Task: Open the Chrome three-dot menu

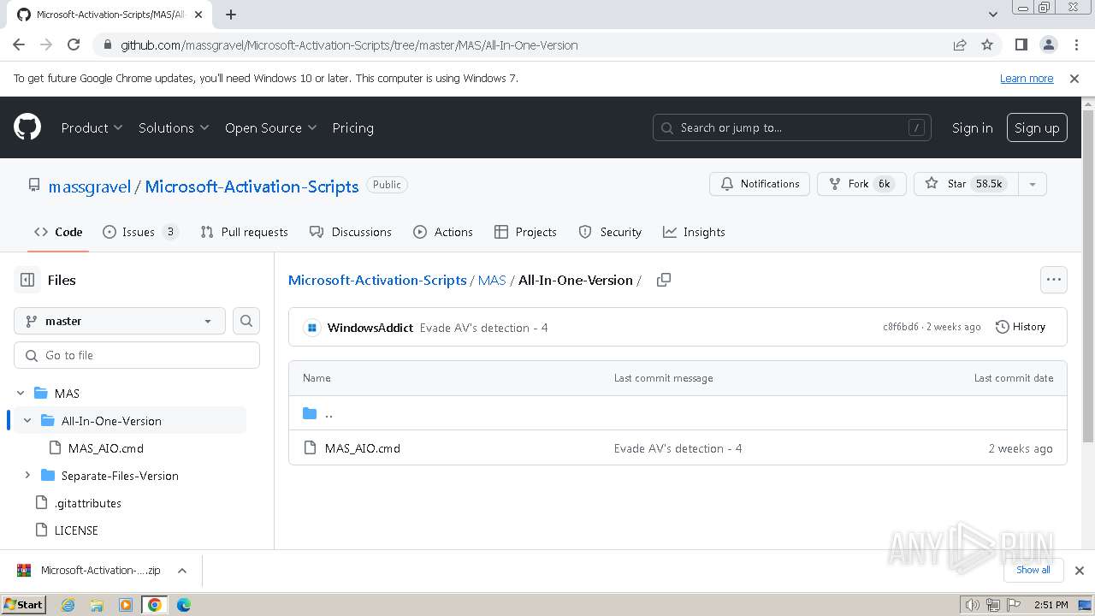Action: click(x=1075, y=44)
